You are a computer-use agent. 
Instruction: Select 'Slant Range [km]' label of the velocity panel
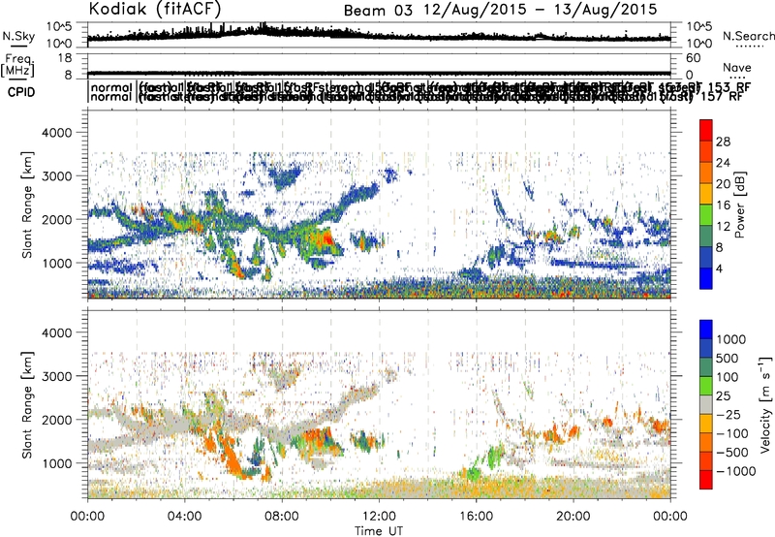click(27, 404)
